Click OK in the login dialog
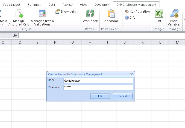This screenshot has width=185, height=128. tap(100, 96)
